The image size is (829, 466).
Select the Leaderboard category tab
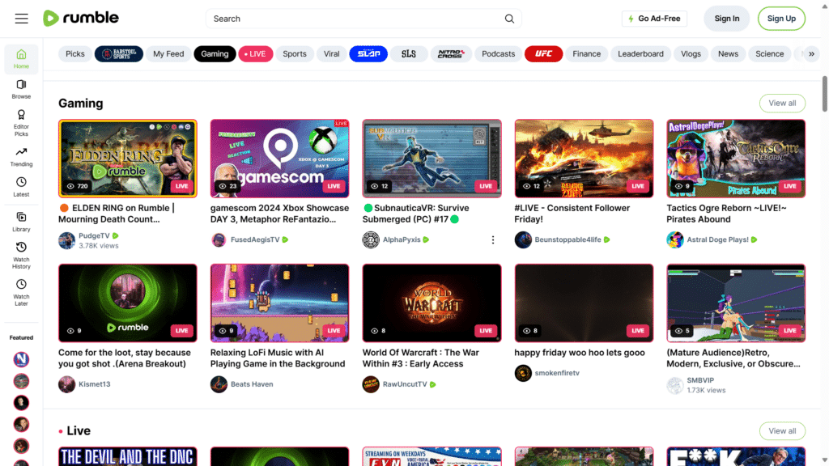(x=640, y=54)
